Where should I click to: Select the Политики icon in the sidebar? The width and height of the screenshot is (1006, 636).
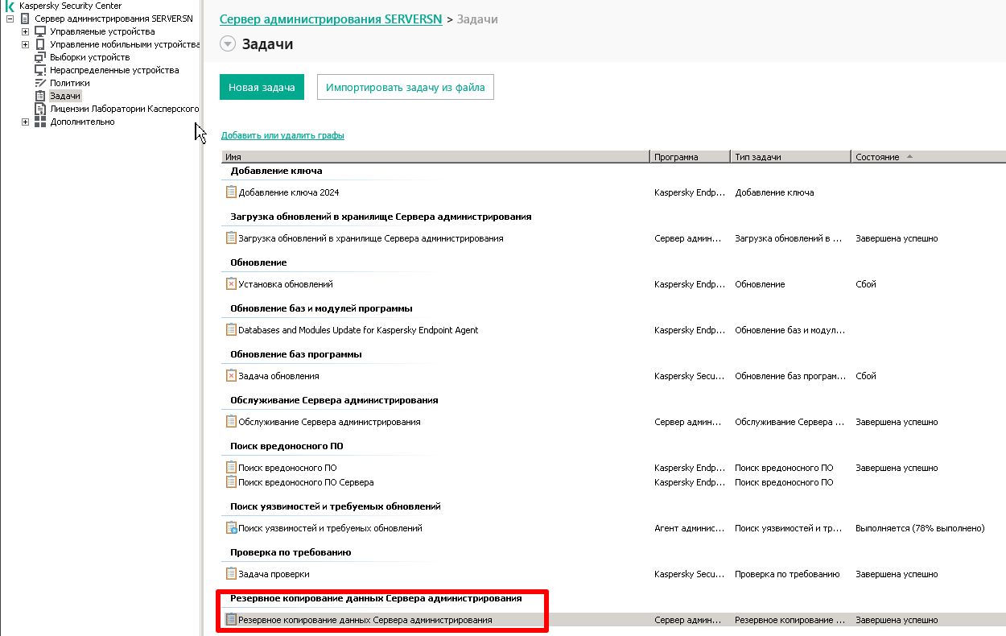pos(39,83)
